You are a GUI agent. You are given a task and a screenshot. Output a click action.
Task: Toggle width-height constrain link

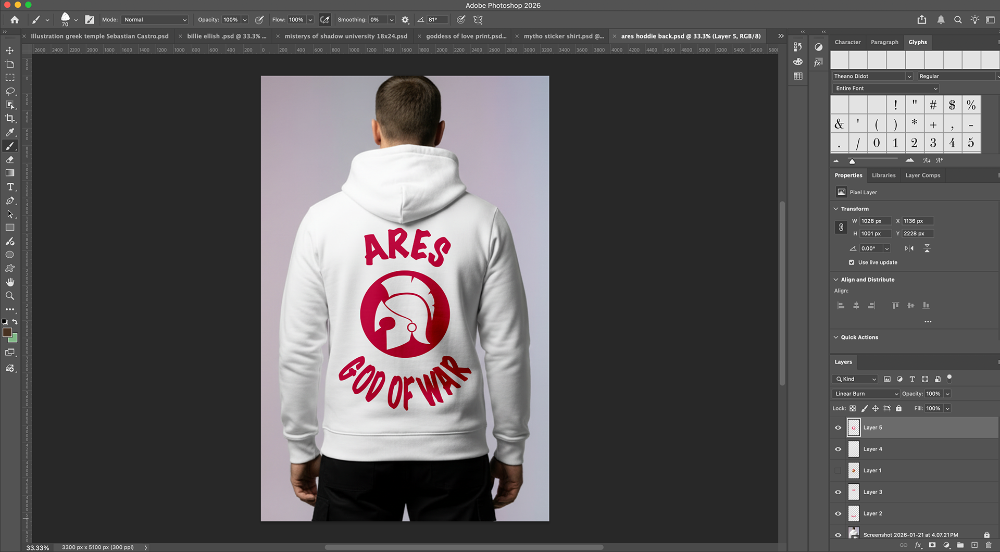tap(841, 228)
